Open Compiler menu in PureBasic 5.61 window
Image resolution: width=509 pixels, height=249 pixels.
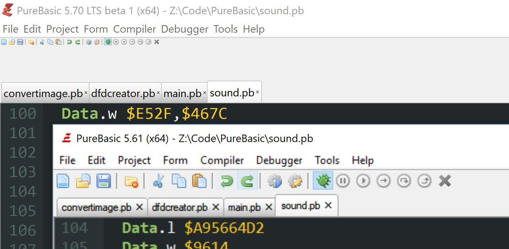(x=222, y=160)
